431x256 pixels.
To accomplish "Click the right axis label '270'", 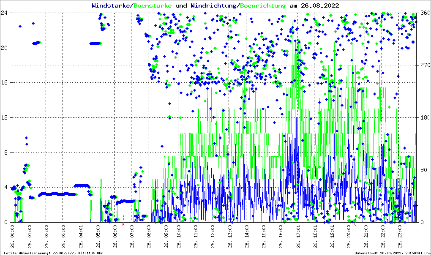I will (424, 65).
